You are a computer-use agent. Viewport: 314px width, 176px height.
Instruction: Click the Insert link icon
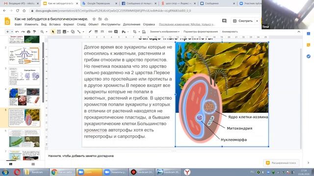[110, 32]
